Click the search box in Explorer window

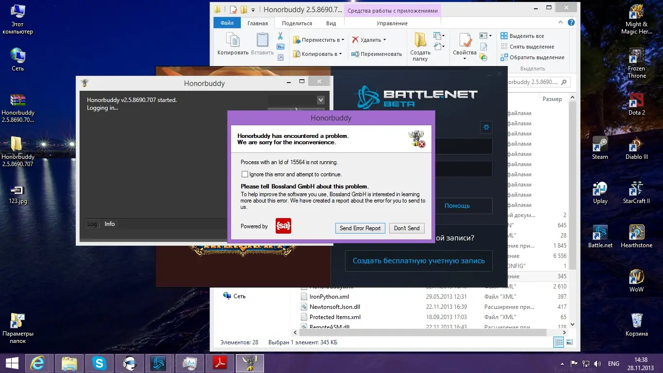[x=539, y=82]
